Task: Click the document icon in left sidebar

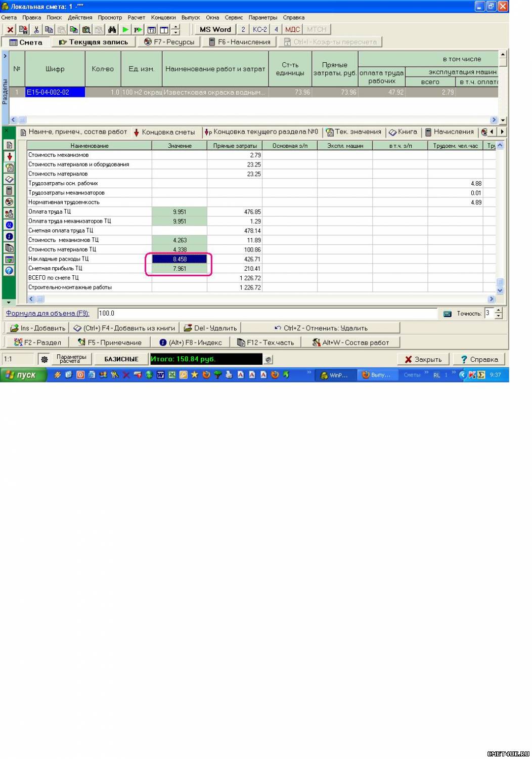Action: (x=9, y=145)
